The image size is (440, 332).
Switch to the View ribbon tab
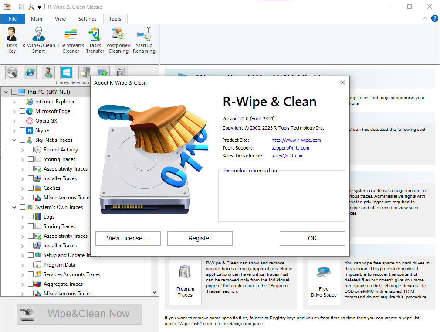pyautogui.click(x=60, y=19)
